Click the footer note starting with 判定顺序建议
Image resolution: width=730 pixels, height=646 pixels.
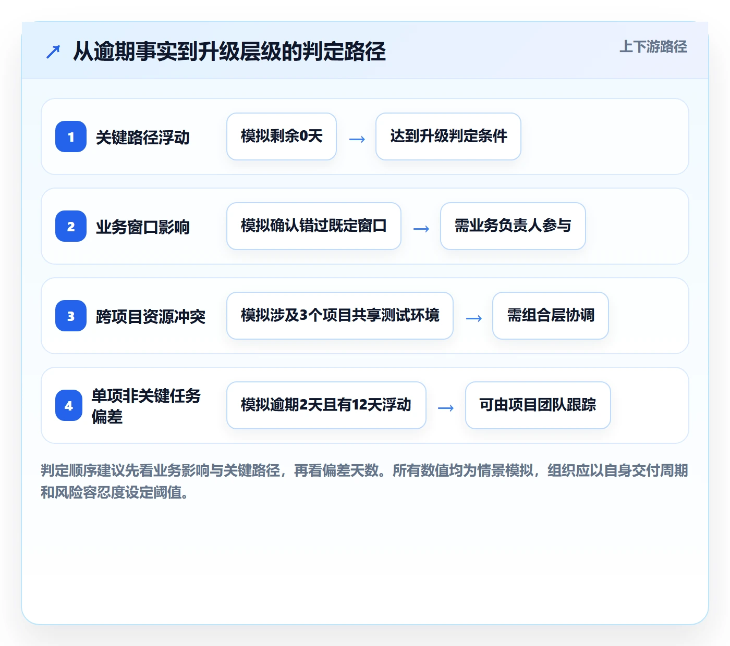(x=364, y=481)
